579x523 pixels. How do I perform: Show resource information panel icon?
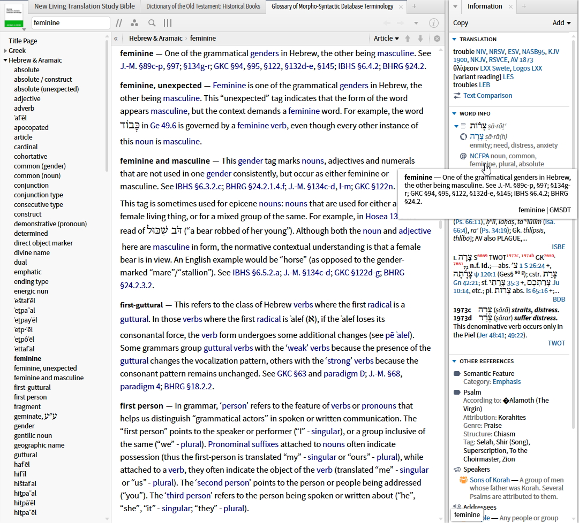pyautogui.click(x=434, y=23)
